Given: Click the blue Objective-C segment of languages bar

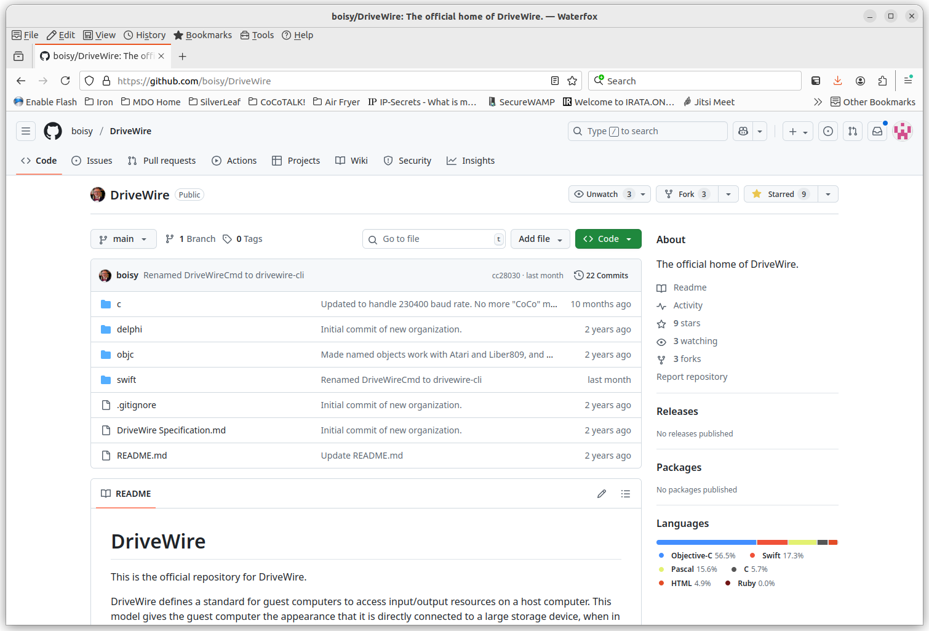Looking at the screenshot, I should tap(706, 542).
